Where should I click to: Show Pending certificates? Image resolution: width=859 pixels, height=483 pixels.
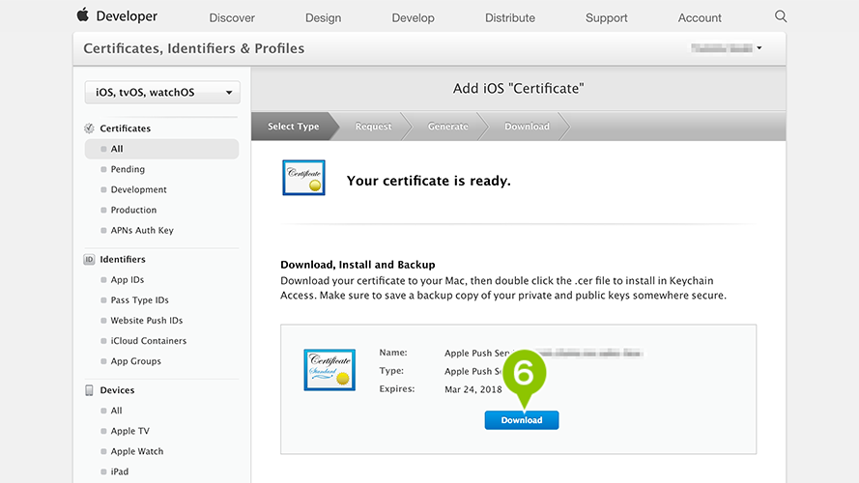128,169
